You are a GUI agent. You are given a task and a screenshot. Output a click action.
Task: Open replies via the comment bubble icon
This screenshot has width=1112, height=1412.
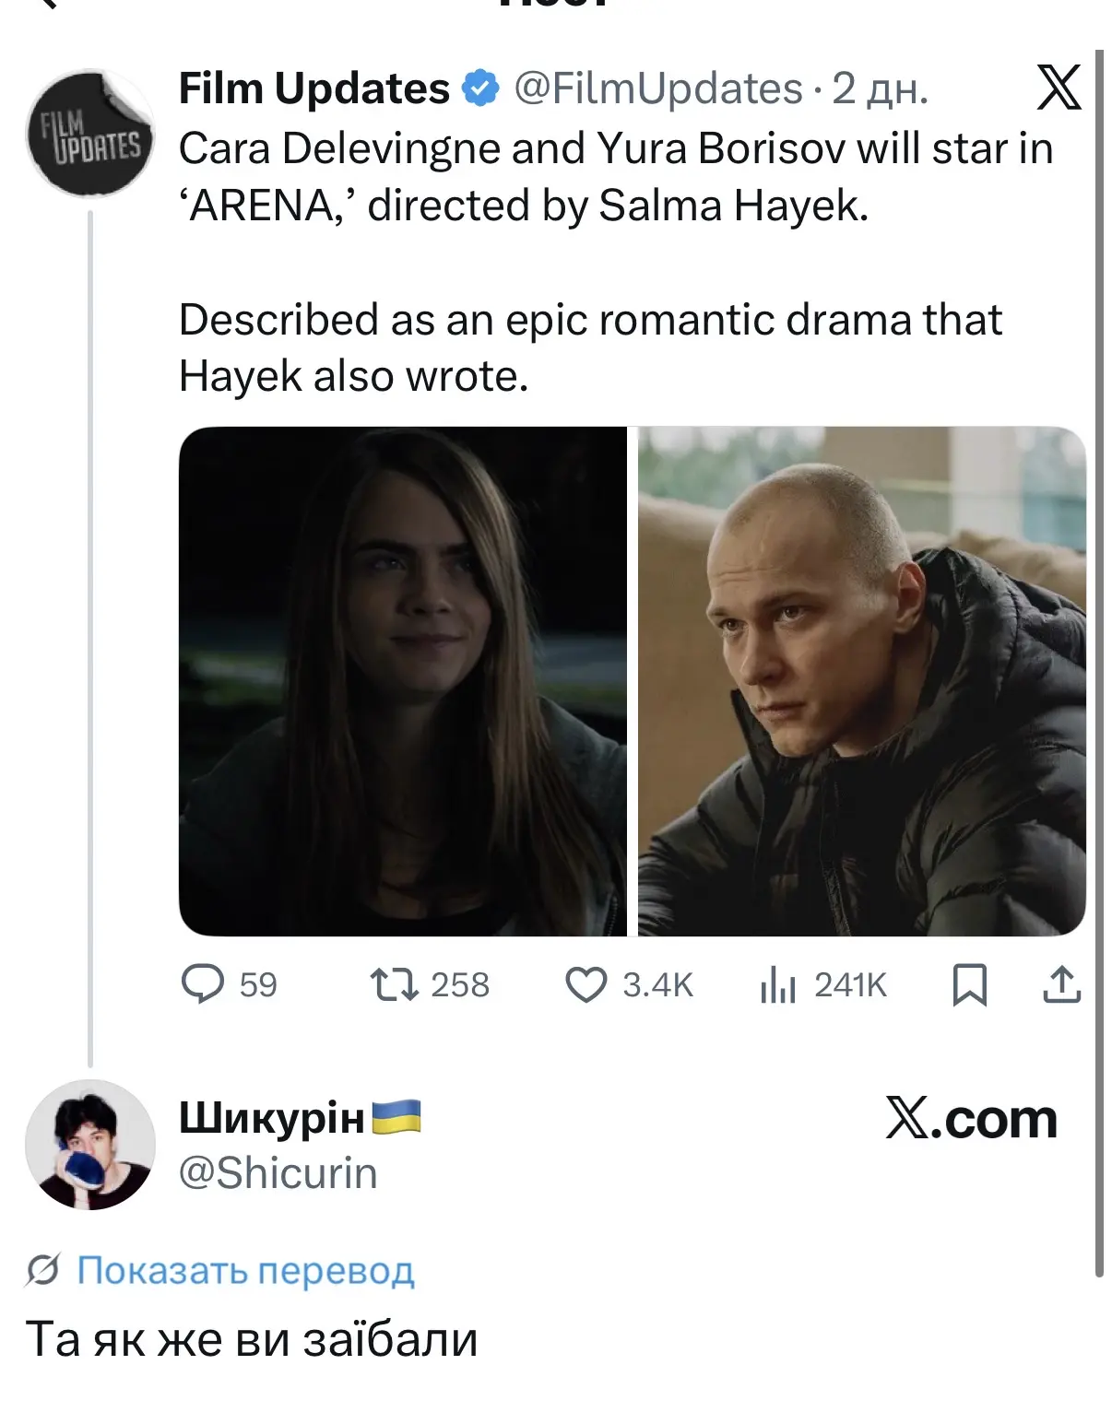203,984
